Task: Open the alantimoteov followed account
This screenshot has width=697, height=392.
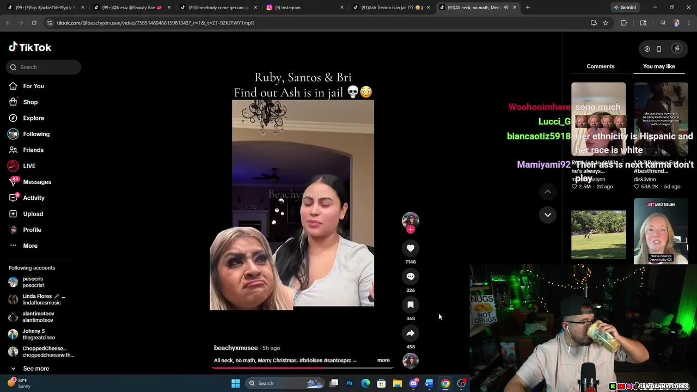Action: click(x=38, y=317)
